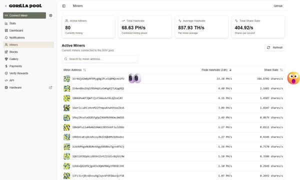Click the Gorilla Pool logo

tap(25, 5)
